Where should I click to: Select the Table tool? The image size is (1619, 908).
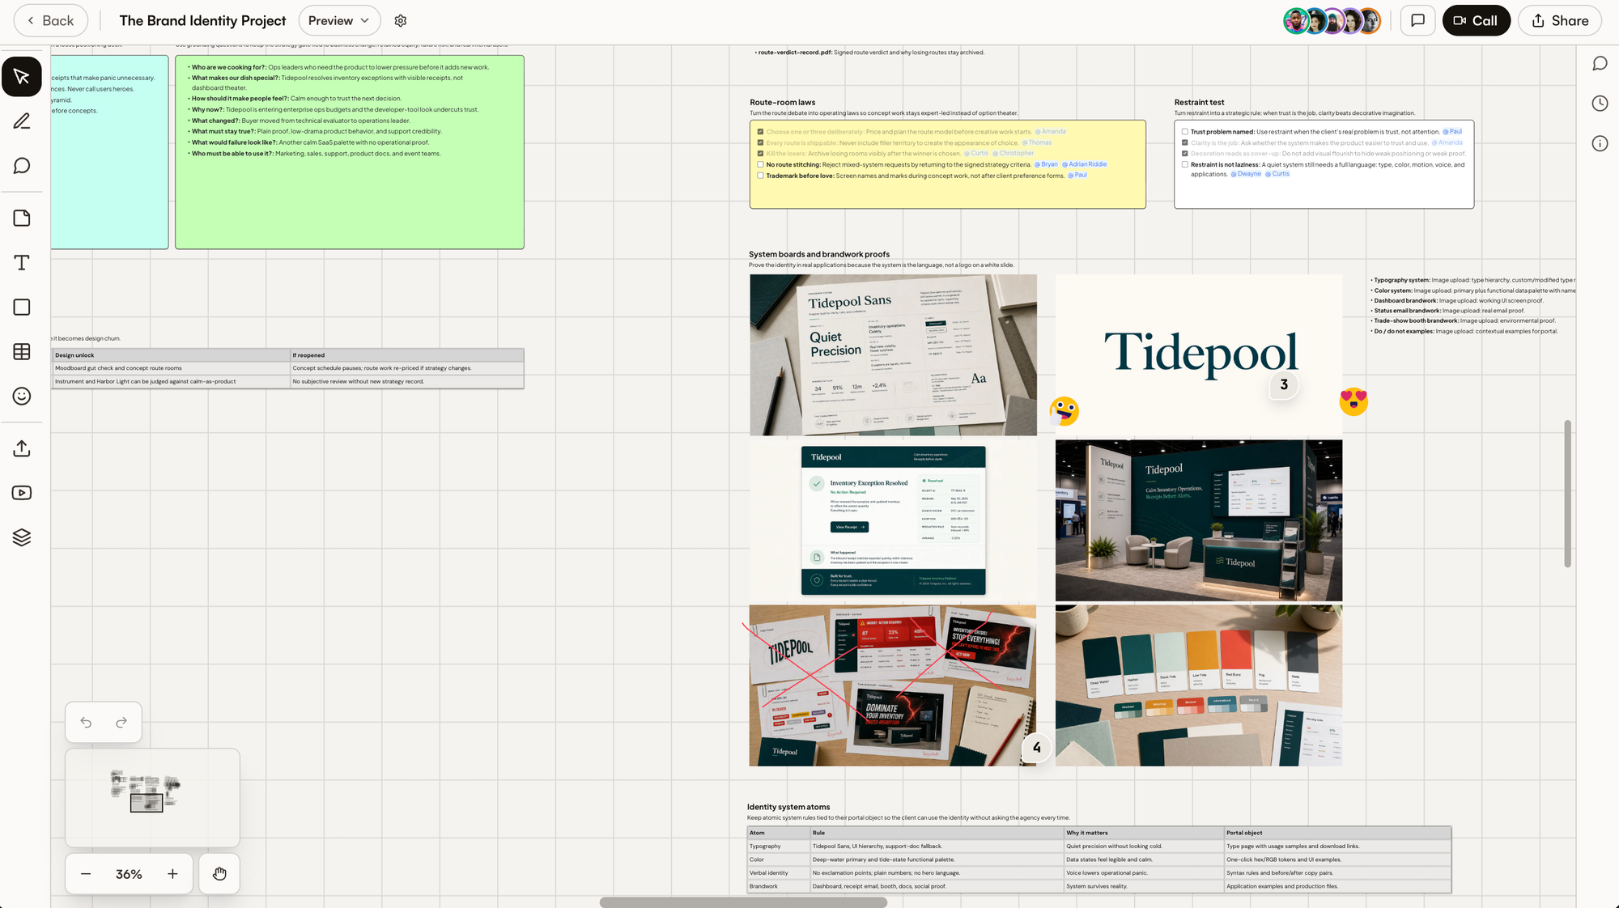(22, 352)
